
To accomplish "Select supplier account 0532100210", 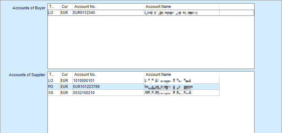I will click(x=108, y=93).
